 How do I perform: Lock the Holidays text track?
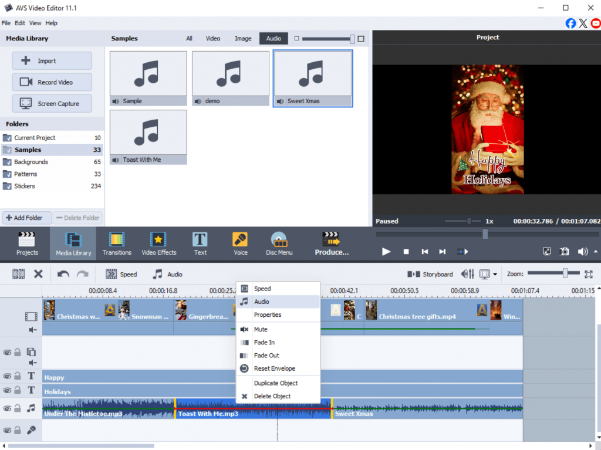(x=18, y=391)
